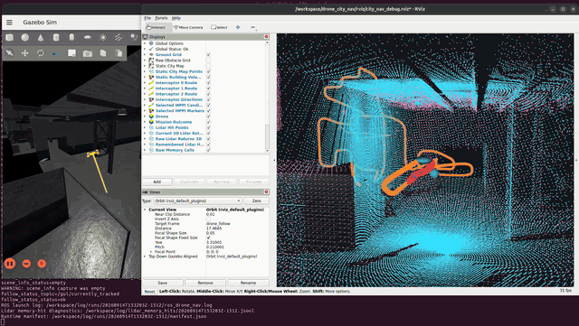Toggle the Gazebo grid configuration icon
Viewport: 579px width, 326px height.
[x=71, y=53]
